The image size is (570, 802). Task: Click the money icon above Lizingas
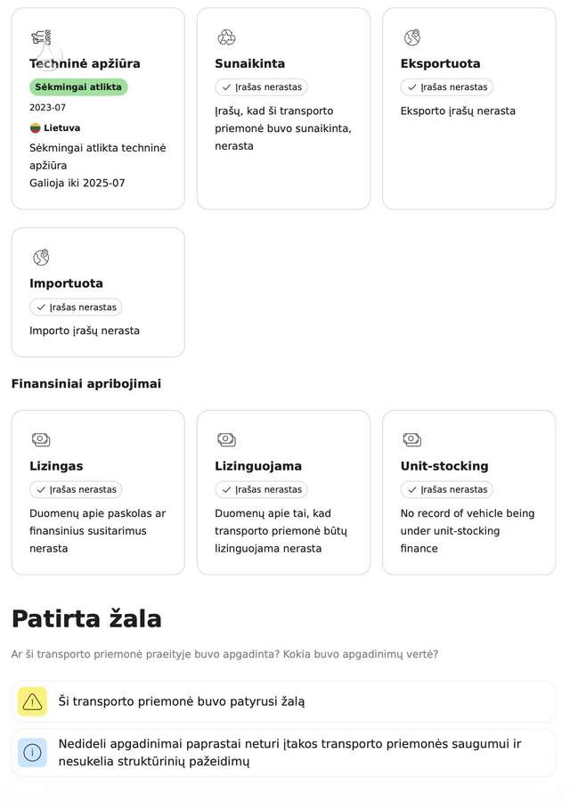point(41,439)
